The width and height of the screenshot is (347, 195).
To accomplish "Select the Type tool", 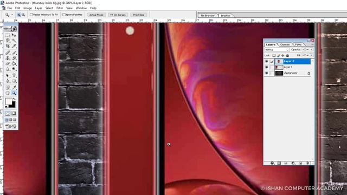I will coord(14,76).
